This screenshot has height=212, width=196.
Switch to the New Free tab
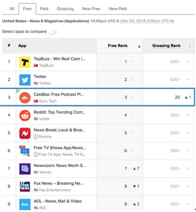pos(91,9)
